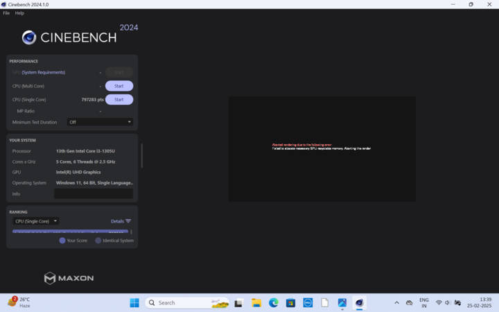Open the Help menu

[x=19, y=13]
